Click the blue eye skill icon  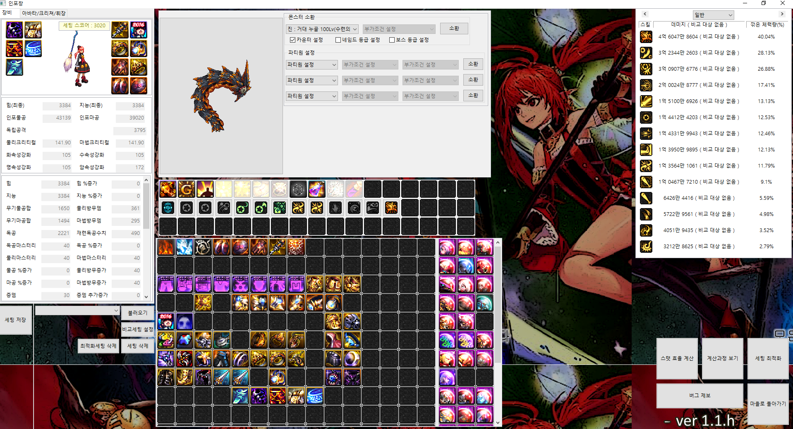pos(168,208)
